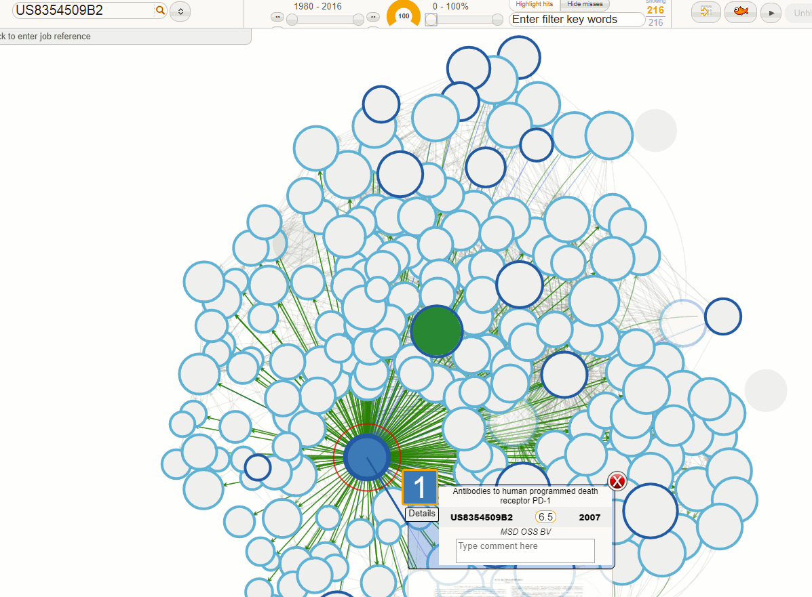Click the filter key words field

point(577,20)
